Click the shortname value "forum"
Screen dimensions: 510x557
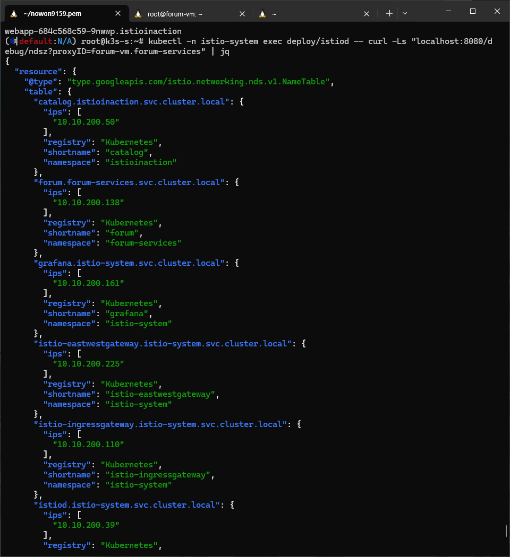[x=122, y=233]
